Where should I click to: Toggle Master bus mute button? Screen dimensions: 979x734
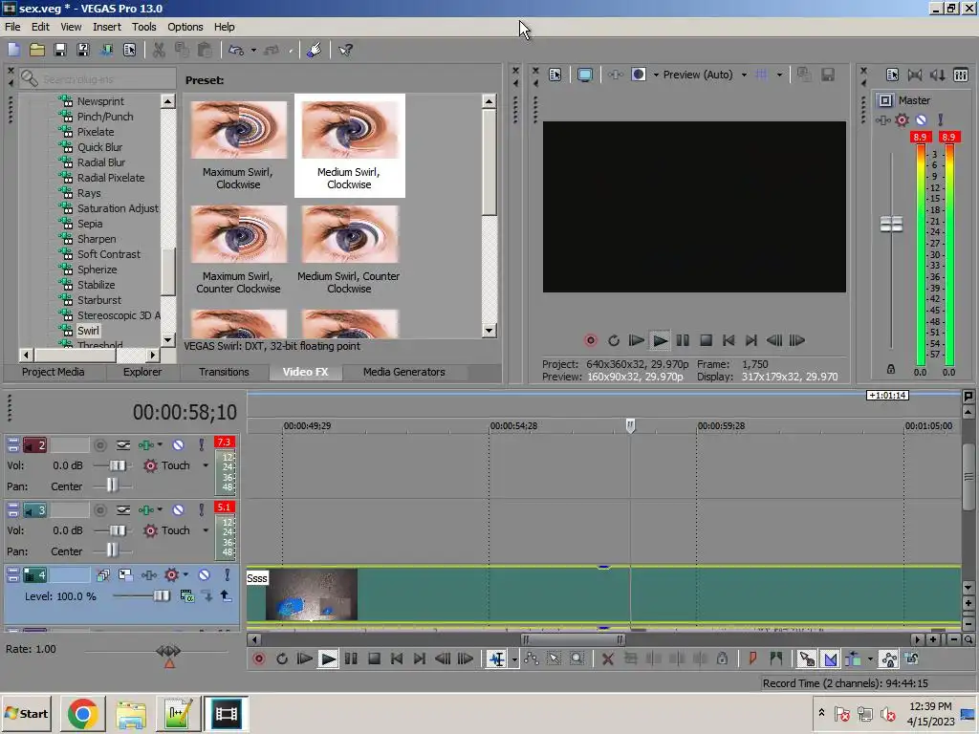[921, 119]
